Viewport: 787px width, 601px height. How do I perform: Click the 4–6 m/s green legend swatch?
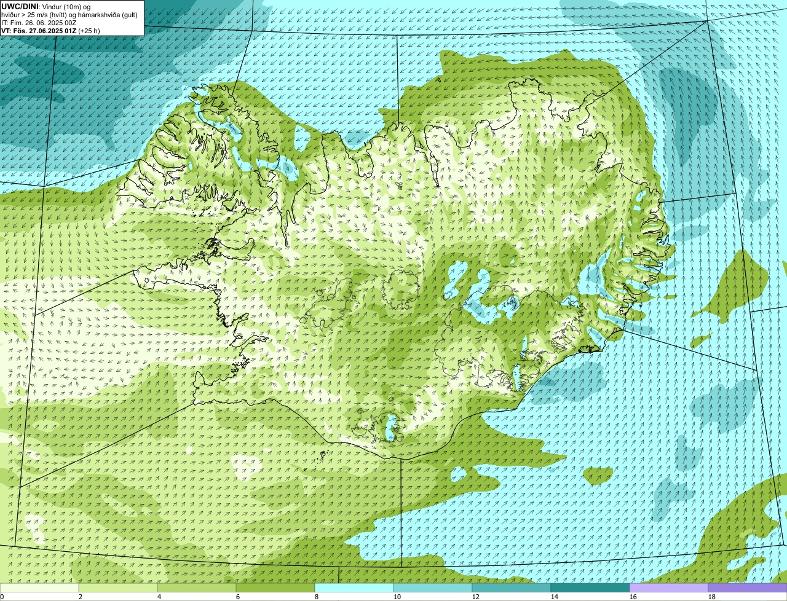[x=197, y=587]
